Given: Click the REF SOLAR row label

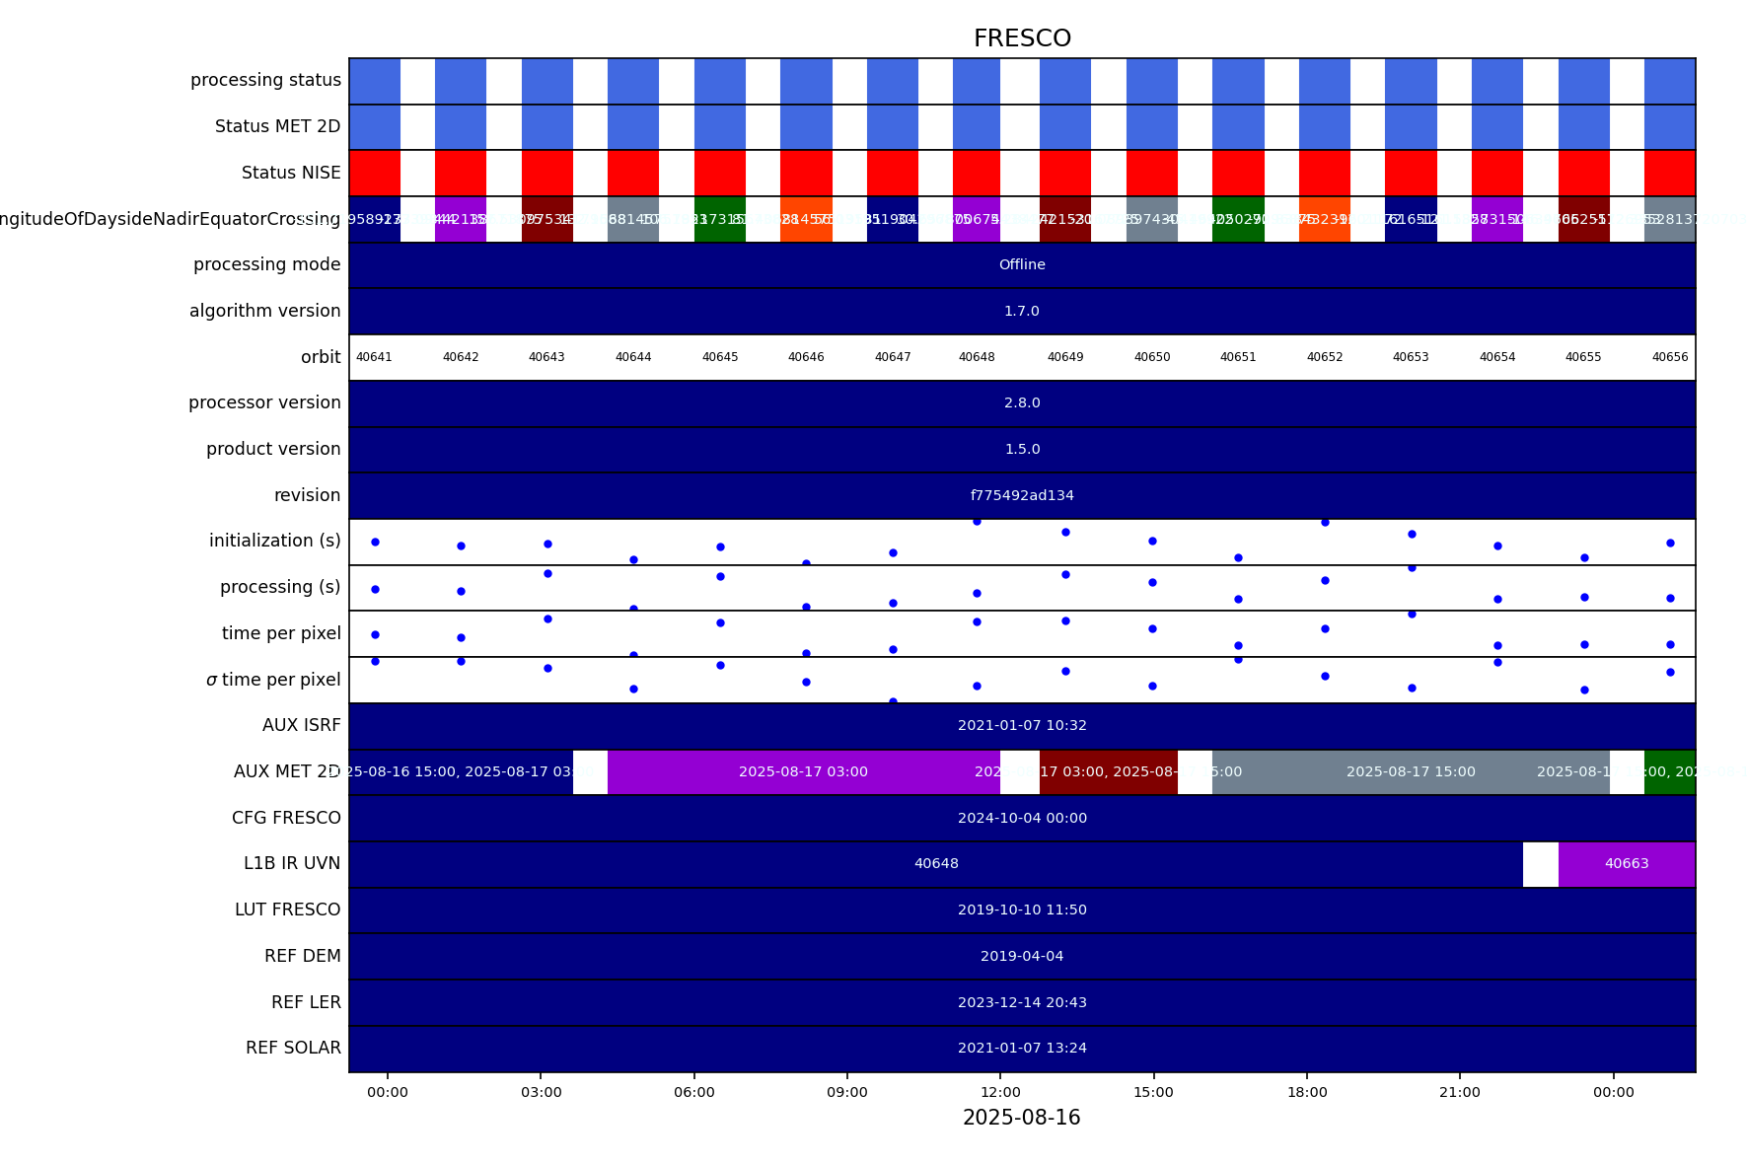Looking at the screenshot, I should click(x=293, y=1048).
